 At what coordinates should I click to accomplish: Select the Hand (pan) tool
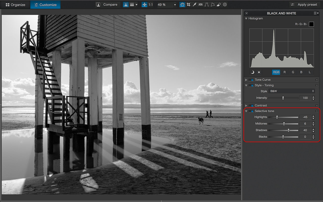182,5
